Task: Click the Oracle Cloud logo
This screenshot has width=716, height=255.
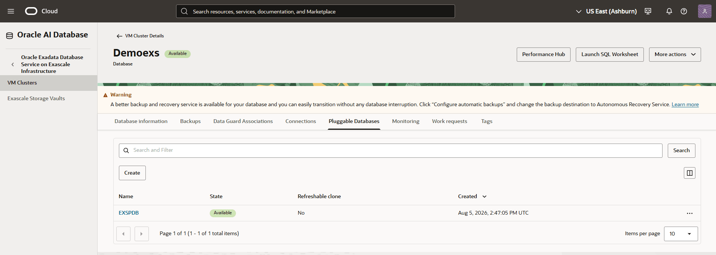Action: click(x=41, y=11)
